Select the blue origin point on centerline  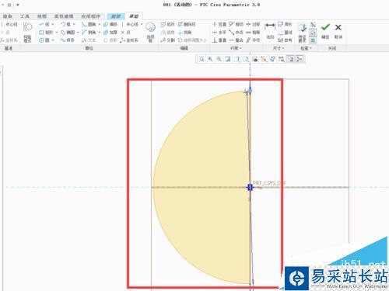coord(250,187)
